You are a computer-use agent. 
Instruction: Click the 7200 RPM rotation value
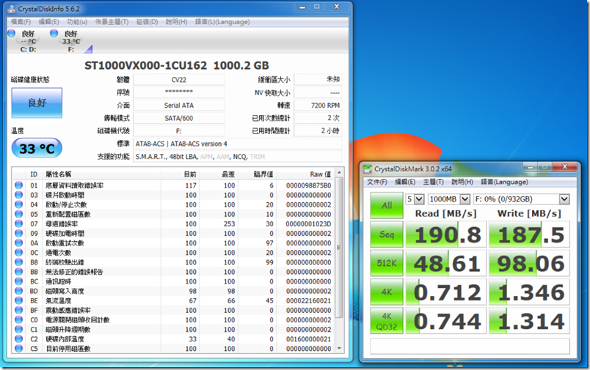point(318,106)
